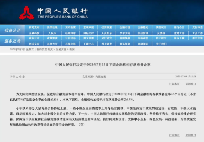Screen dimensions: 204x142
Task: Select 图文直播 in the navigation
Action: (x=89, y=38)
